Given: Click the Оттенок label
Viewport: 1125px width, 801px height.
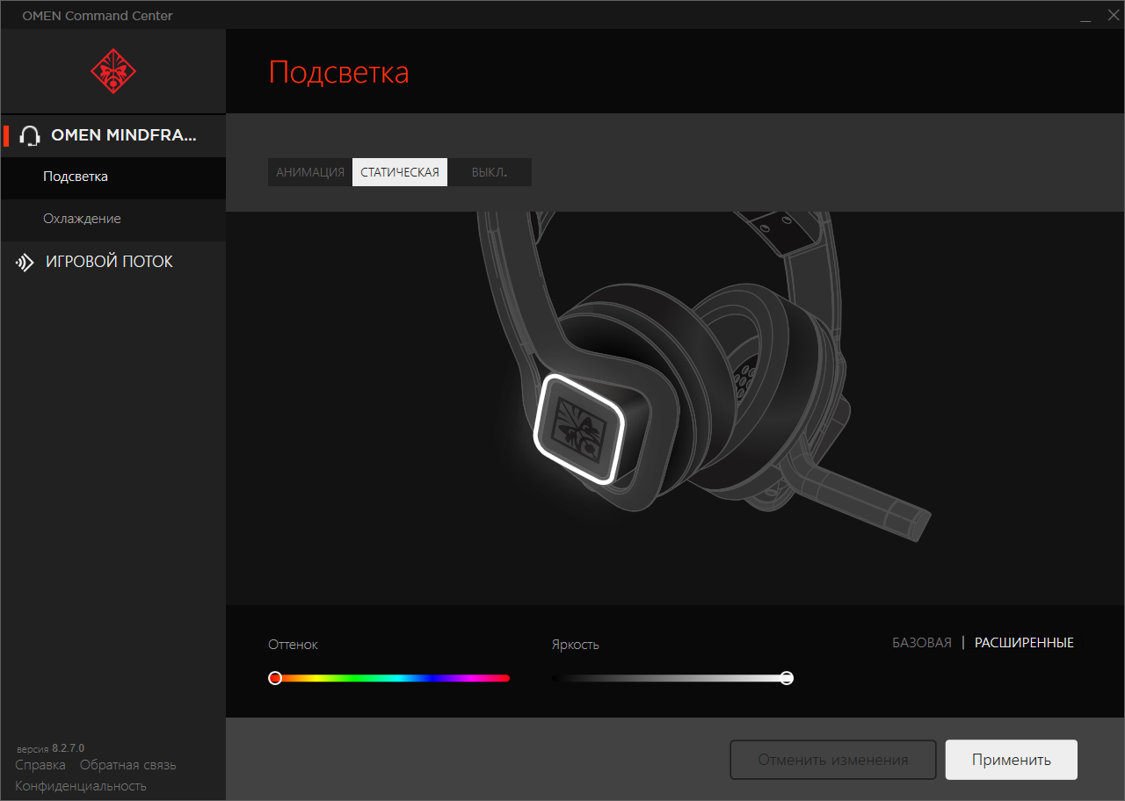Looking at the screenshot, I should (x=294, y=645).
